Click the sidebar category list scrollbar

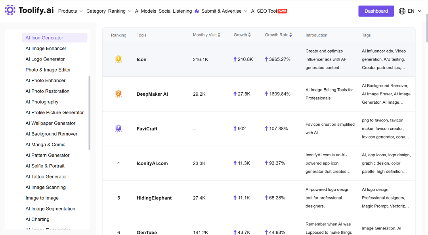pos(89,113)
